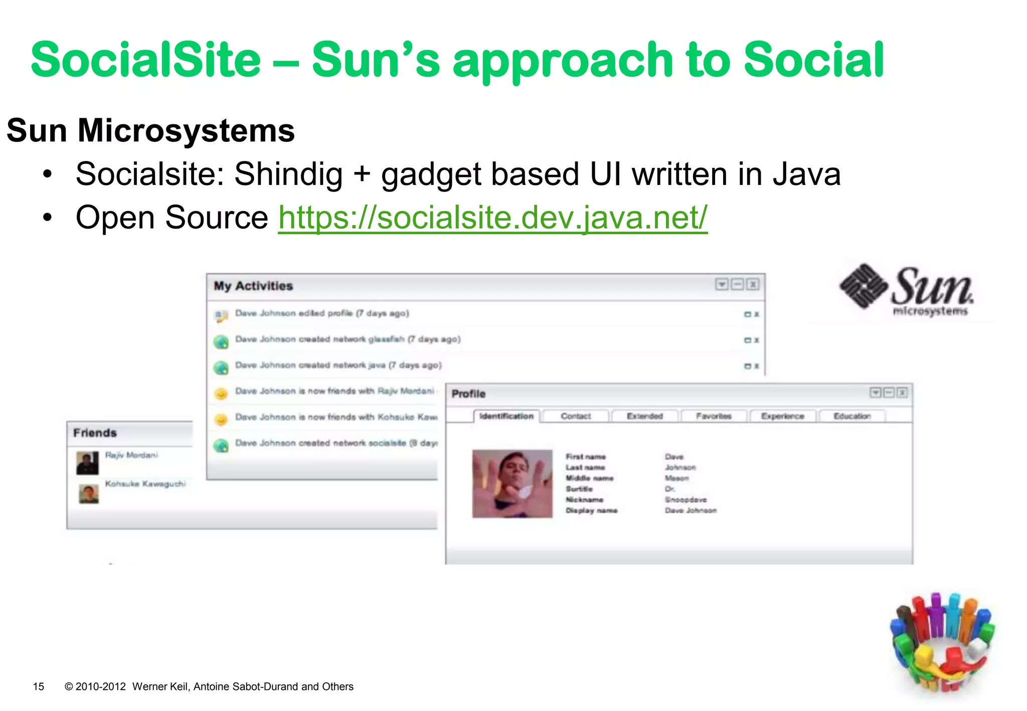This screenshot has height=711, width=1027.
Task: Click the Sun Microsystems logo
Action: click(x=907, y=291)
